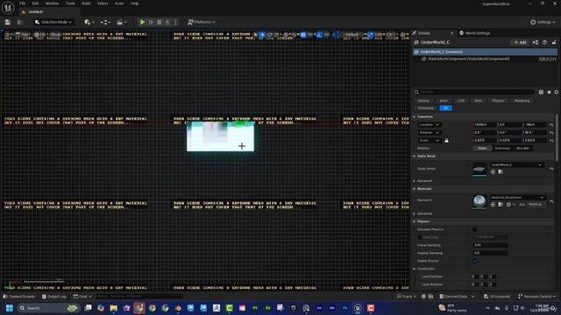Click the Browse content icon beside Save
Image resolution: width=561 pixels, height=315 pixels.
coord(19,22)
